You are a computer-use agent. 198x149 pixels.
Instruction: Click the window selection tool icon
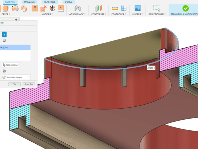pos(156,8)
